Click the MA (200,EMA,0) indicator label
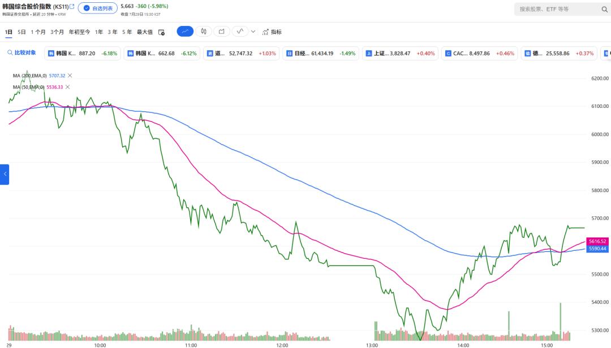This screenshot has width=611, height=348. 29,76
